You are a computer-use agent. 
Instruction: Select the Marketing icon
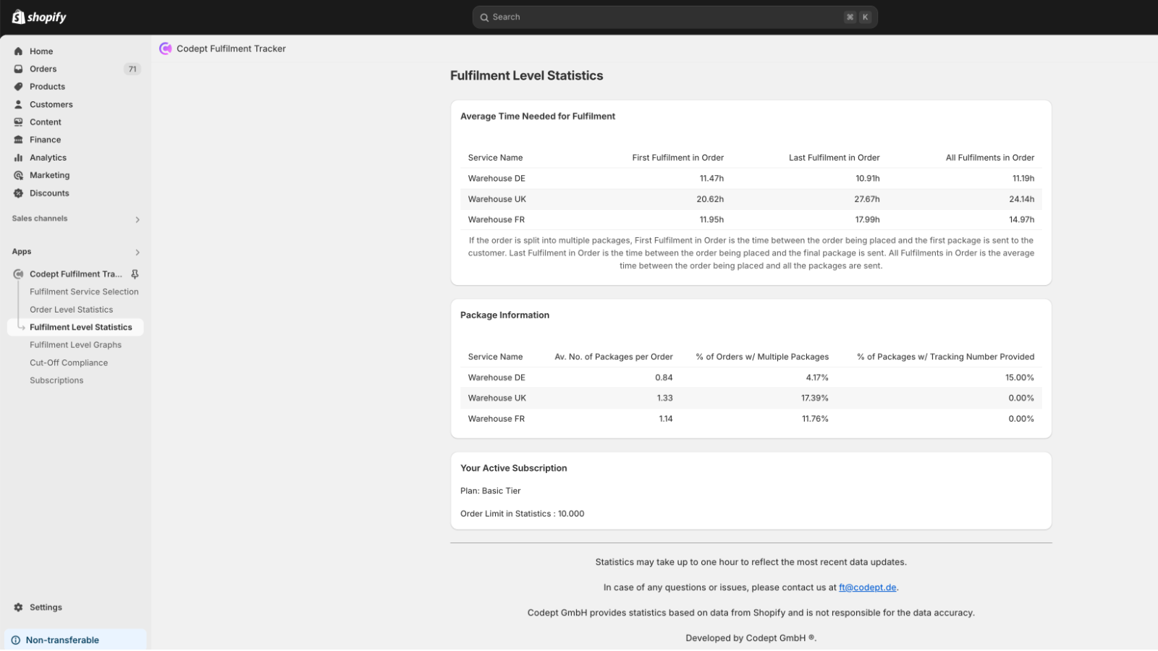coord(18,175)
